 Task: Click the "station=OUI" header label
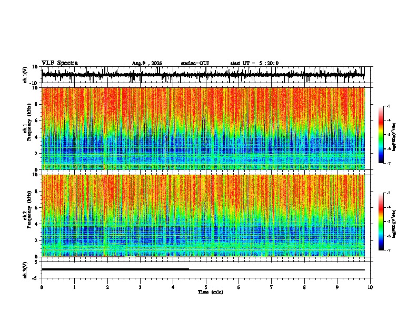pos(195,63)
